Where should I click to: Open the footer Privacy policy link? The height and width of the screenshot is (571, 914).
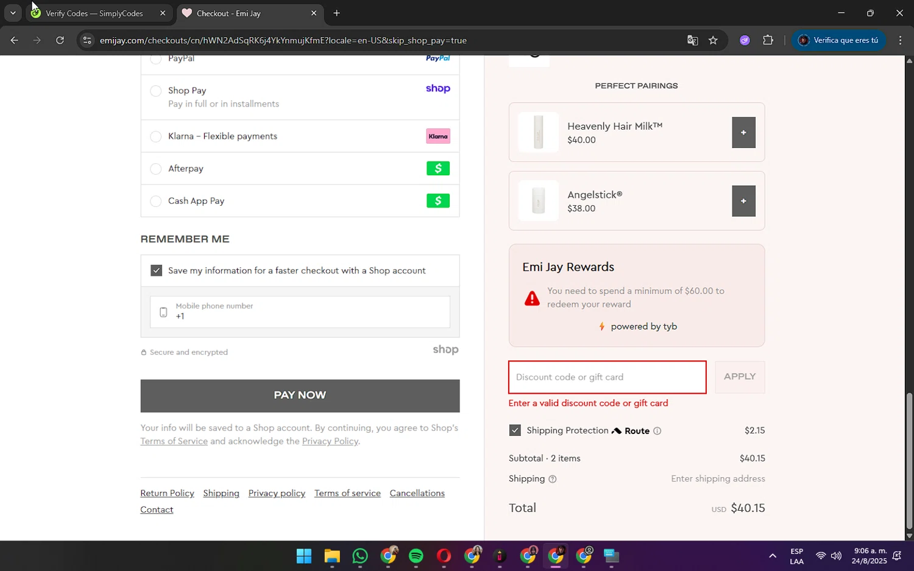click(277, 493)
